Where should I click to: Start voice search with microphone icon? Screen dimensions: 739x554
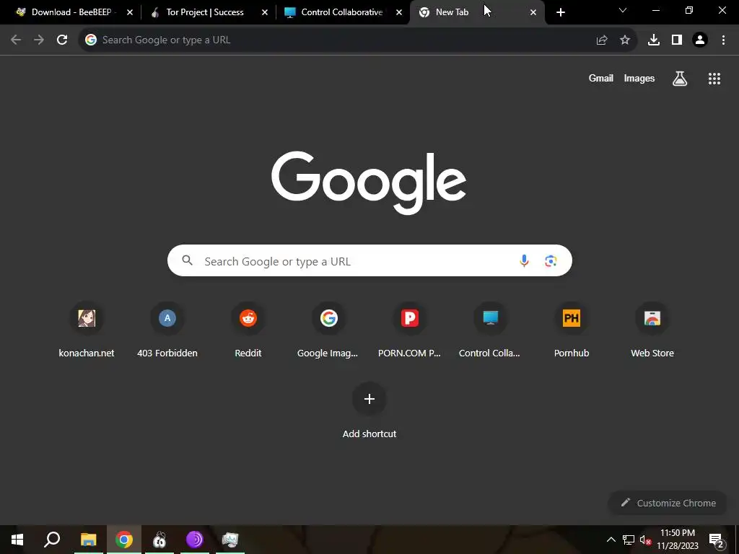point(524,260)
